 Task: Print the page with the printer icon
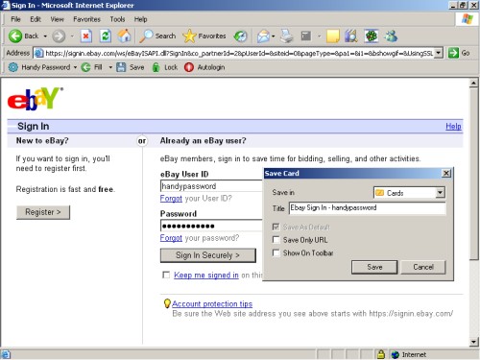point(286,36)
